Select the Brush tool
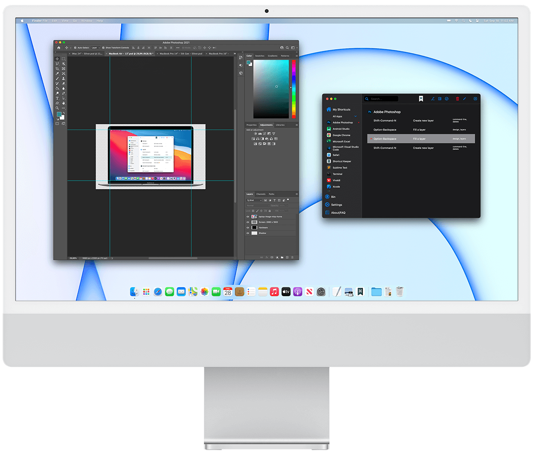The height and width of the screenshot is (452, 533). (57, 79)
